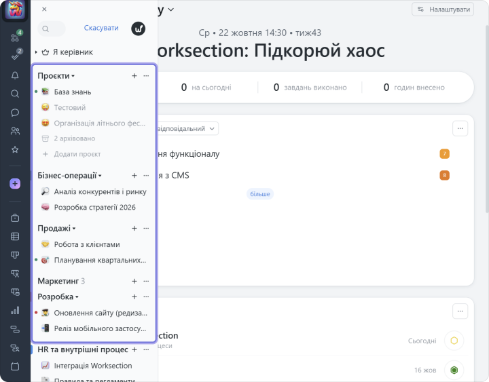The width and height of the screenshot is (489, 382).
Task: Open the people icon in sidebar
Action: point(15,131)
